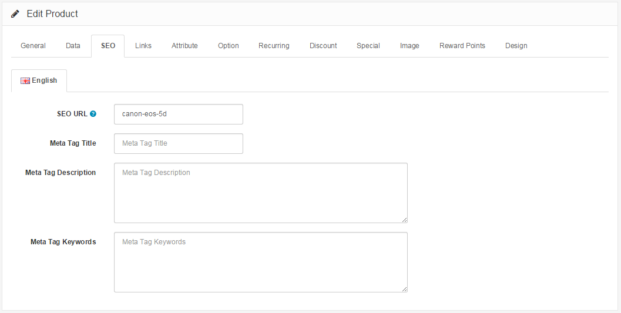Click the Meta Tag Description textarea
621x313 pixels.
pos(261,193)
